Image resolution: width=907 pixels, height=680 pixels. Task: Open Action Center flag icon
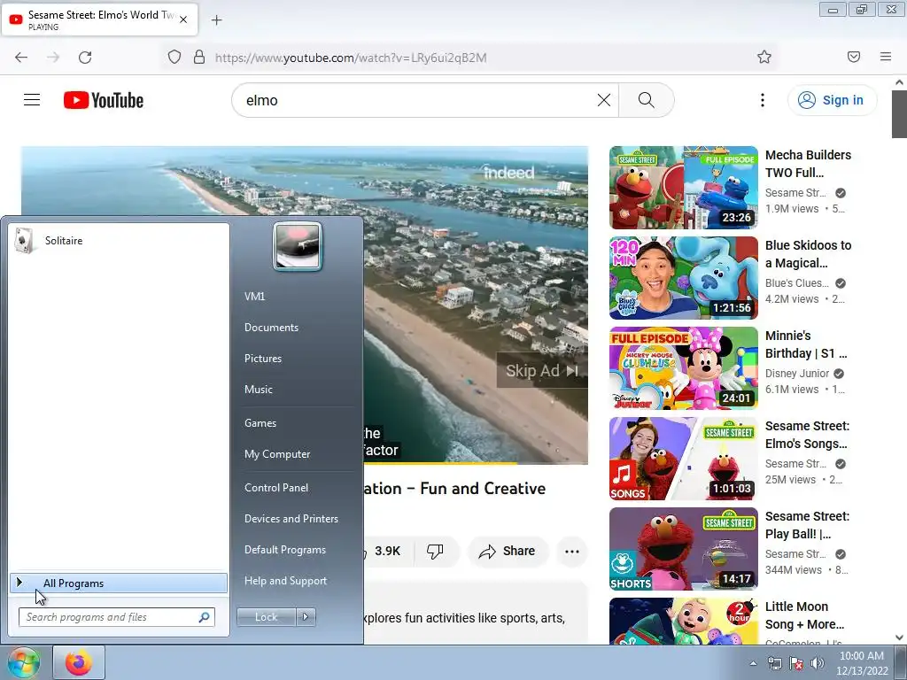pos(796,664)
